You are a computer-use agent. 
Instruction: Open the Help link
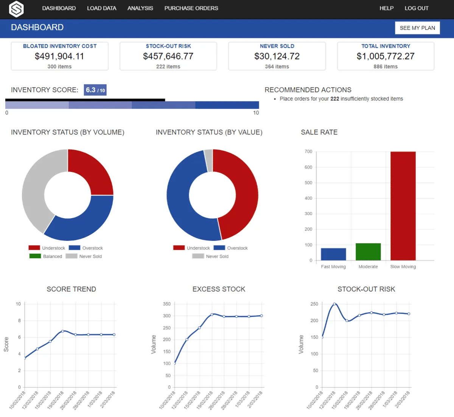pos(386,8)
